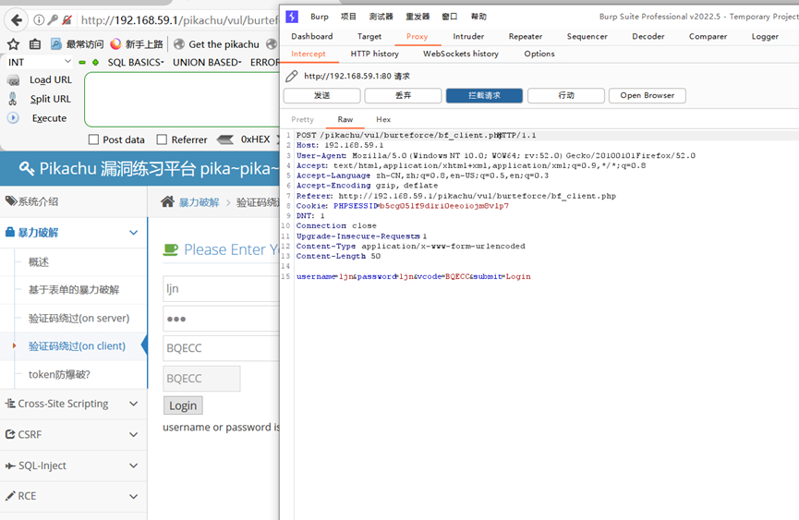Image resolution: width=799 pixels, height=520 pixels.
Task: Click the 发送 forward button
Action: pyautogui.click(x=321, y=96)
